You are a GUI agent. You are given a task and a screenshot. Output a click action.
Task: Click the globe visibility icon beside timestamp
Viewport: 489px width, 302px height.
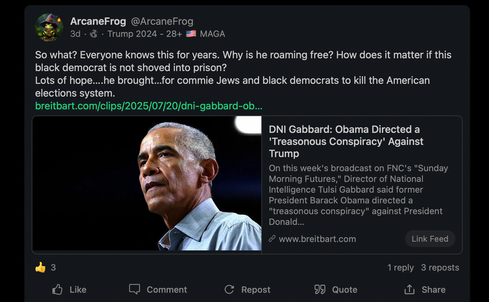click(94, 34)
